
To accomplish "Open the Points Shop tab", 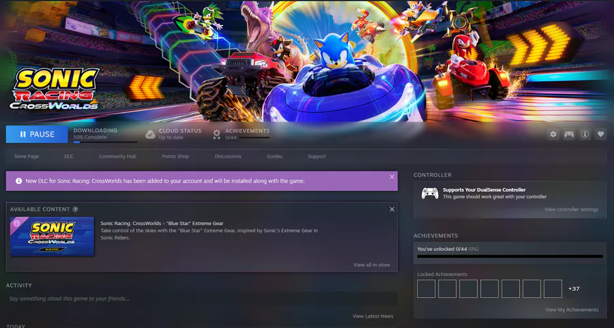I will coord(175,156).
